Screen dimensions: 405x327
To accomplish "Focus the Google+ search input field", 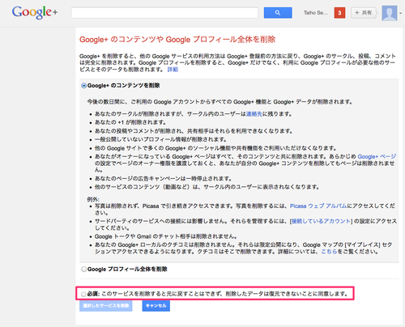I will point(164,13).
